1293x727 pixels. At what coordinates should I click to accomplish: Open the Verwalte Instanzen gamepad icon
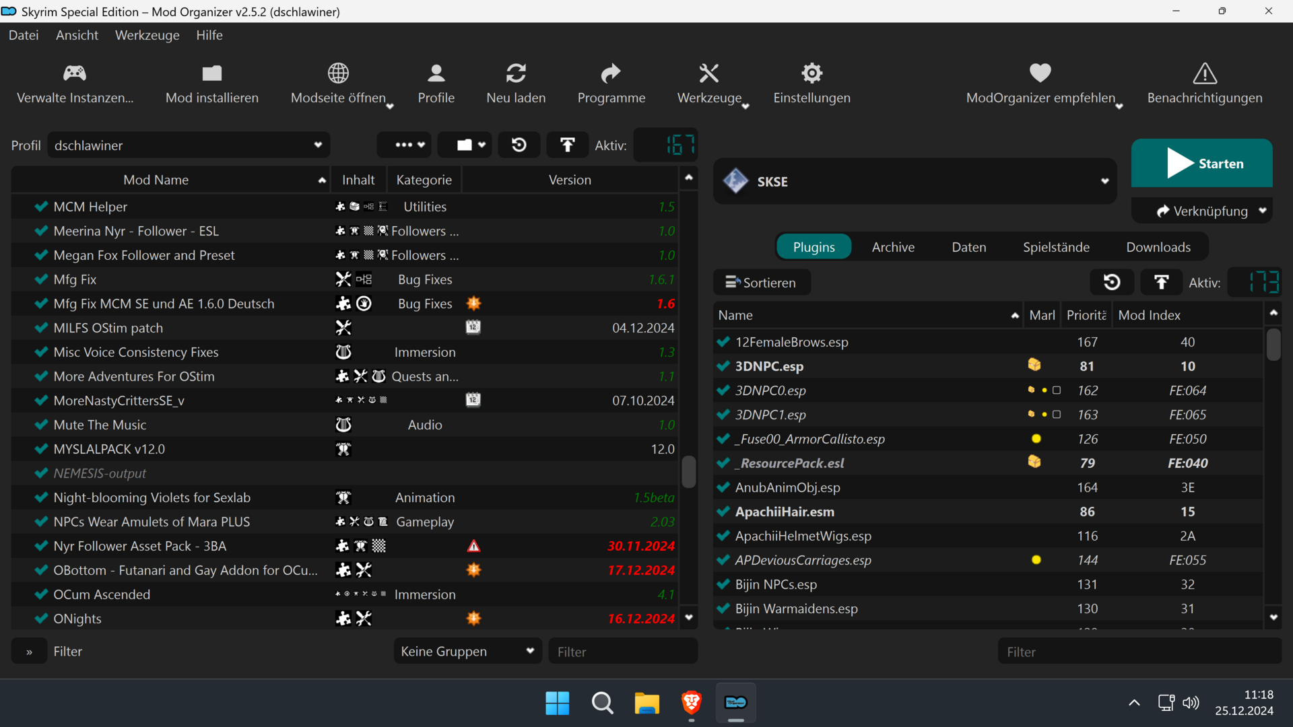[75, 73]
